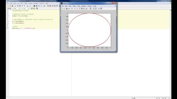Viewport: 177px width, 99px height.
Task: Run the script with the green play icon
Action: click(44, 6)
